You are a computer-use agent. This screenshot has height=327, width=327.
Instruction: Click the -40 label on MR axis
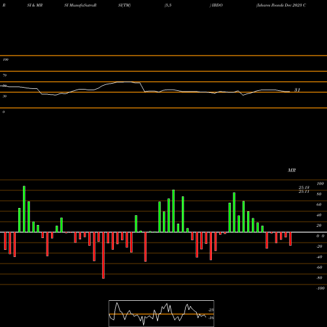pyautogui.click(x=319, y=257)
